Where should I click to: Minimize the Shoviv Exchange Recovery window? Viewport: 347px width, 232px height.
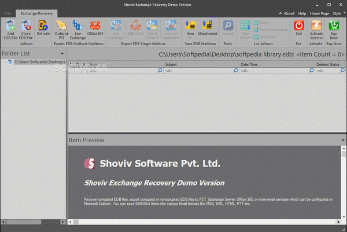click(317, 5)
